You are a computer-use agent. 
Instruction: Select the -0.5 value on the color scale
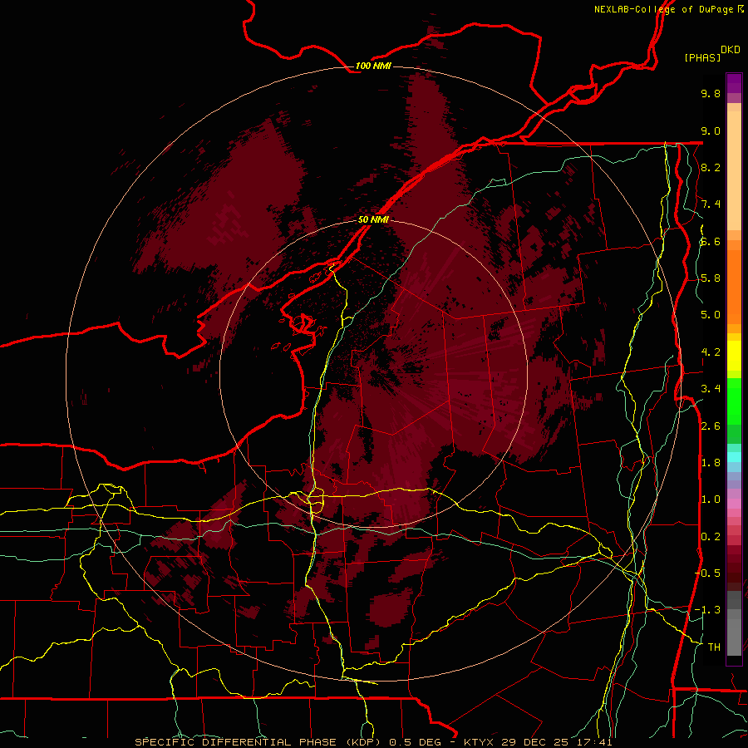pos(708,573)
